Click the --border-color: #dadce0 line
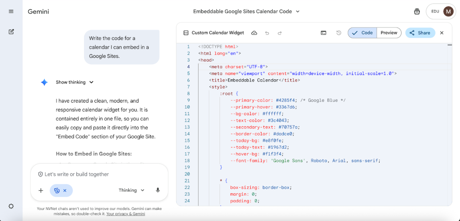The height and width of the screenshot is (221, 460). pyautogui.click(x=262, y=134)
